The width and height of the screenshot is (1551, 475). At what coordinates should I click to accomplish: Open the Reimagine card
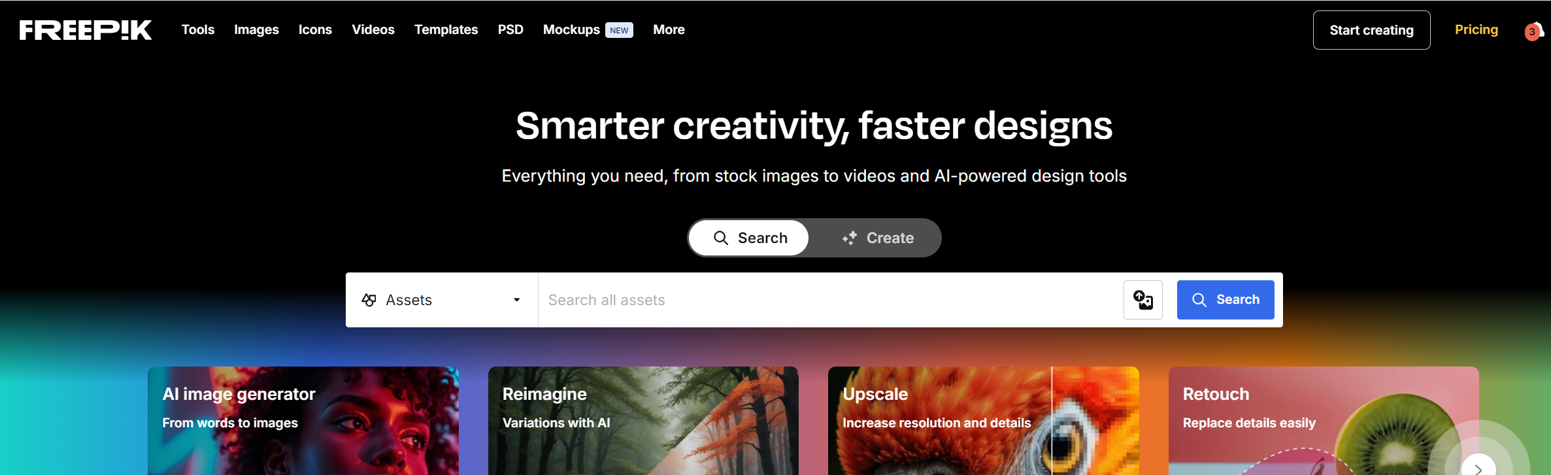[643, 421]
